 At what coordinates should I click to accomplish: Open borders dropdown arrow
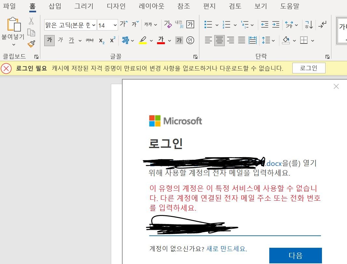coord(313,41)
